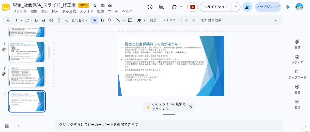Dismiss the slide beautify suggestion
The width and height of the screenshot is (310, 132).
tap(191, 107)
